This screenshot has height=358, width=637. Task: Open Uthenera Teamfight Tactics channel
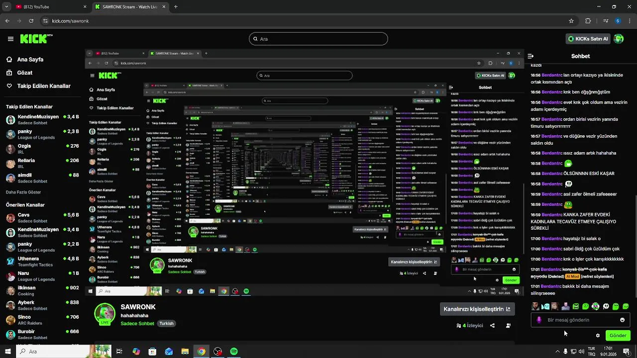pyautogui.click(x=42, y=262)
